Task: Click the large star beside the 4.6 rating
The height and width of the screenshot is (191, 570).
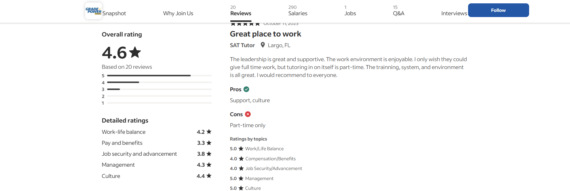Action: tap(135, 52)
